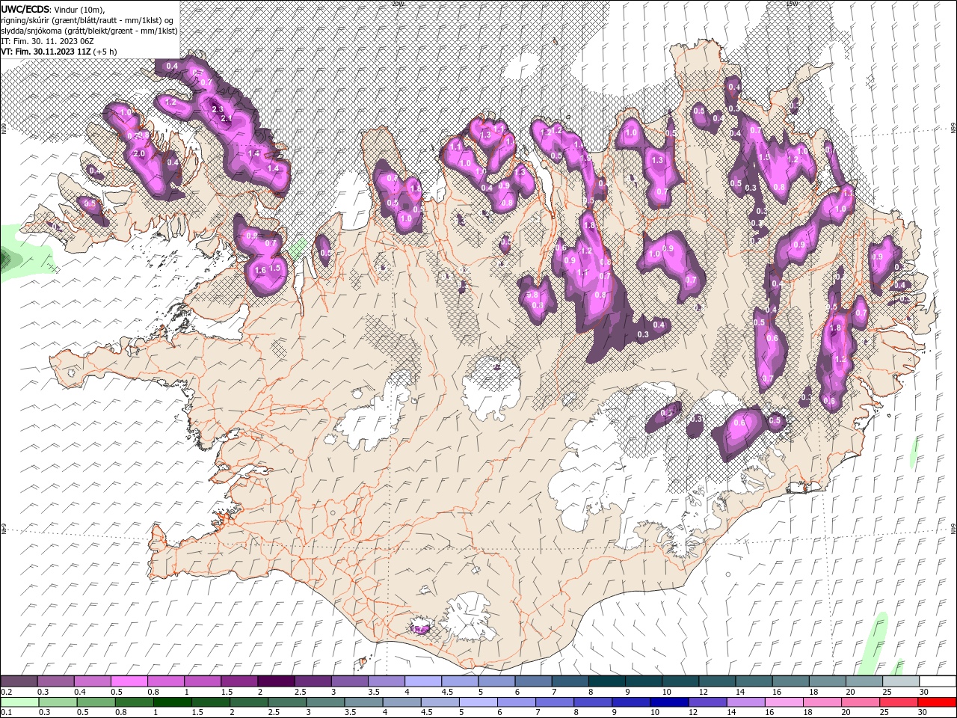
Task: Click the 'VT: Fim. 30.11.2023 11Z' valid time
Action: 46,52
